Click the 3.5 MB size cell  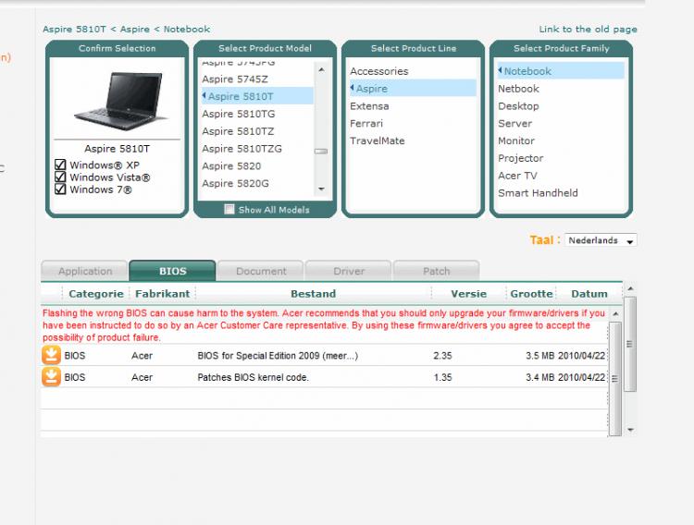[x=540, y=356]
